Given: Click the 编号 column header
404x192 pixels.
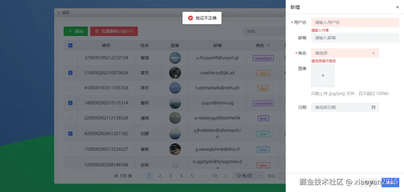Looking at the screenshot, I should tap(106, 45).
